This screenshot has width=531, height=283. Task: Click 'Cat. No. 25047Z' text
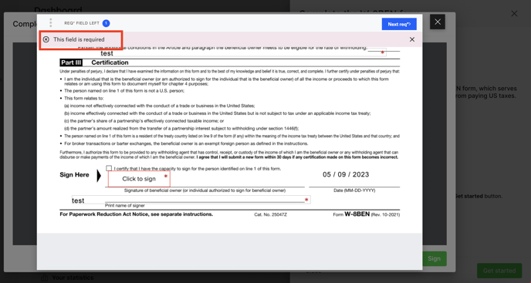[x=271, y=214]
